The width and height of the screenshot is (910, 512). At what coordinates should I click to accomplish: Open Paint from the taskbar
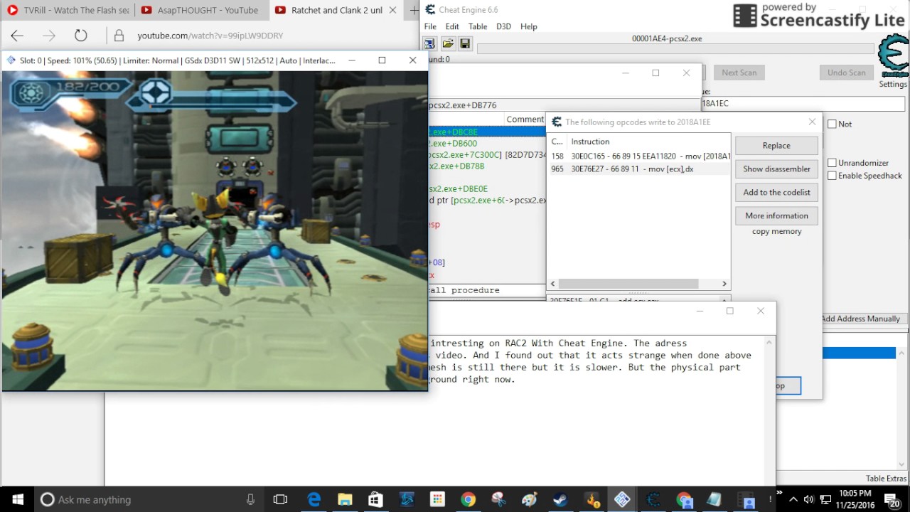(x=529, y=499)
